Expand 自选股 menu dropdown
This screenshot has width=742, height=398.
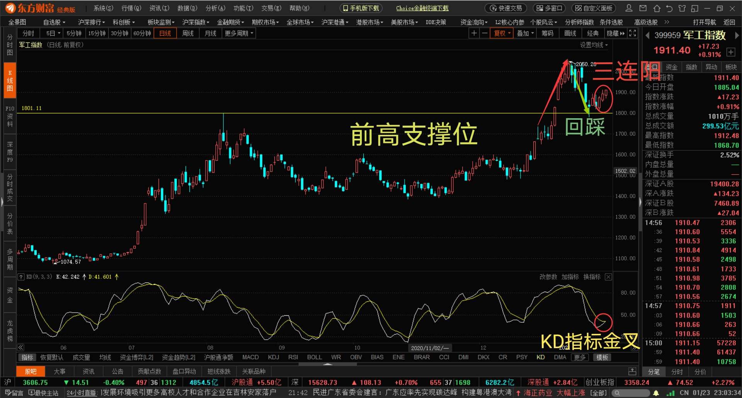pos(54,22)
